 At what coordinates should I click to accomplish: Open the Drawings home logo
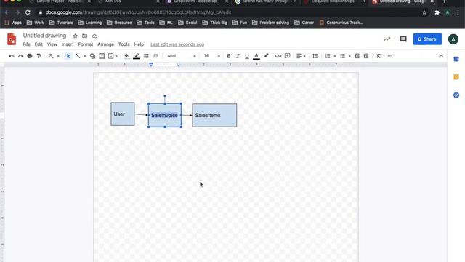pos(12,39)
